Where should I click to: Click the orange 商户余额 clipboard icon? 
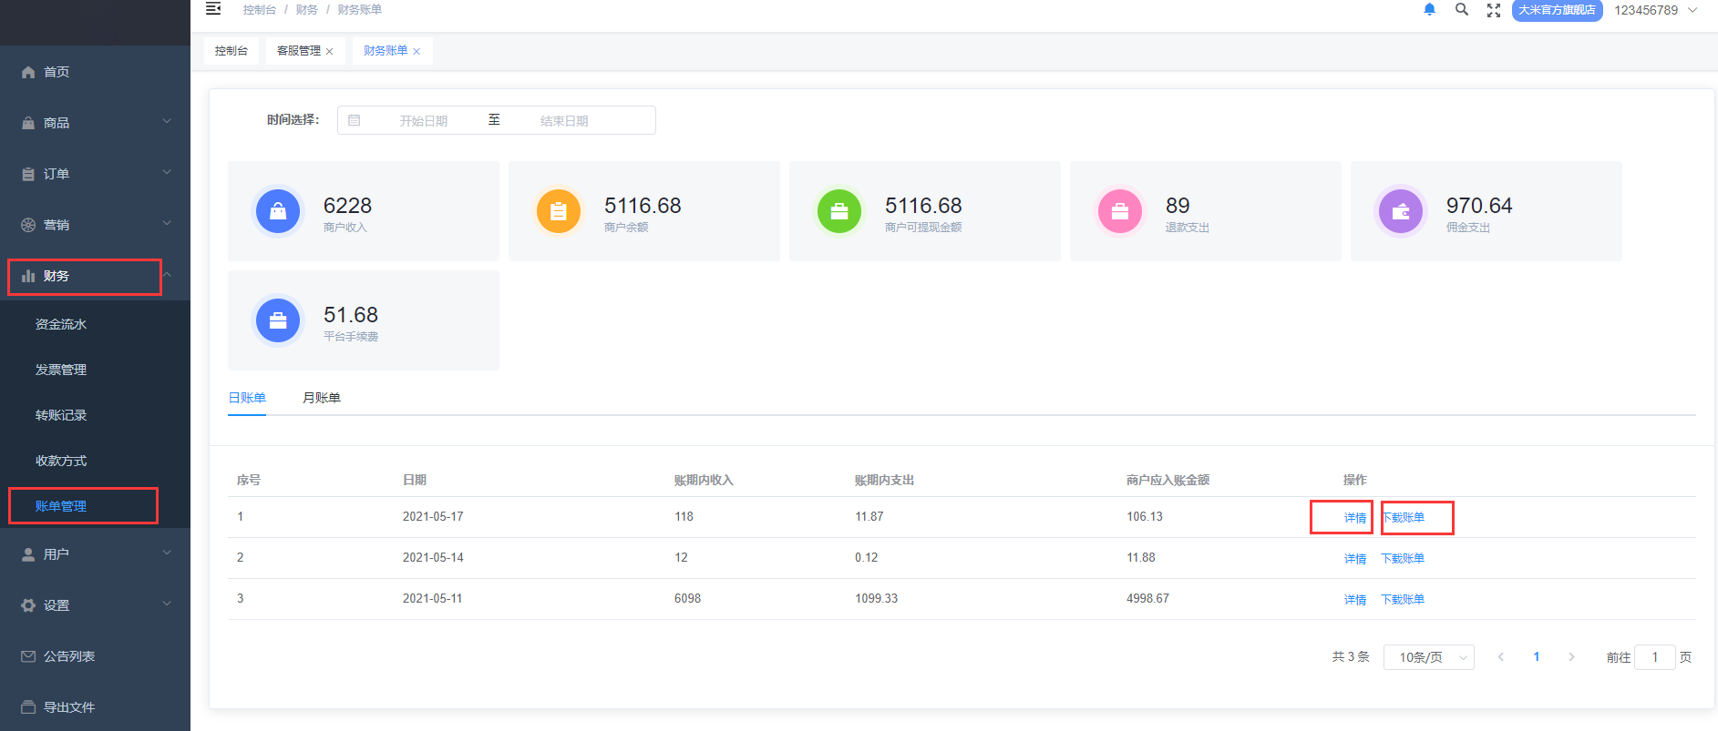[559, 211]
